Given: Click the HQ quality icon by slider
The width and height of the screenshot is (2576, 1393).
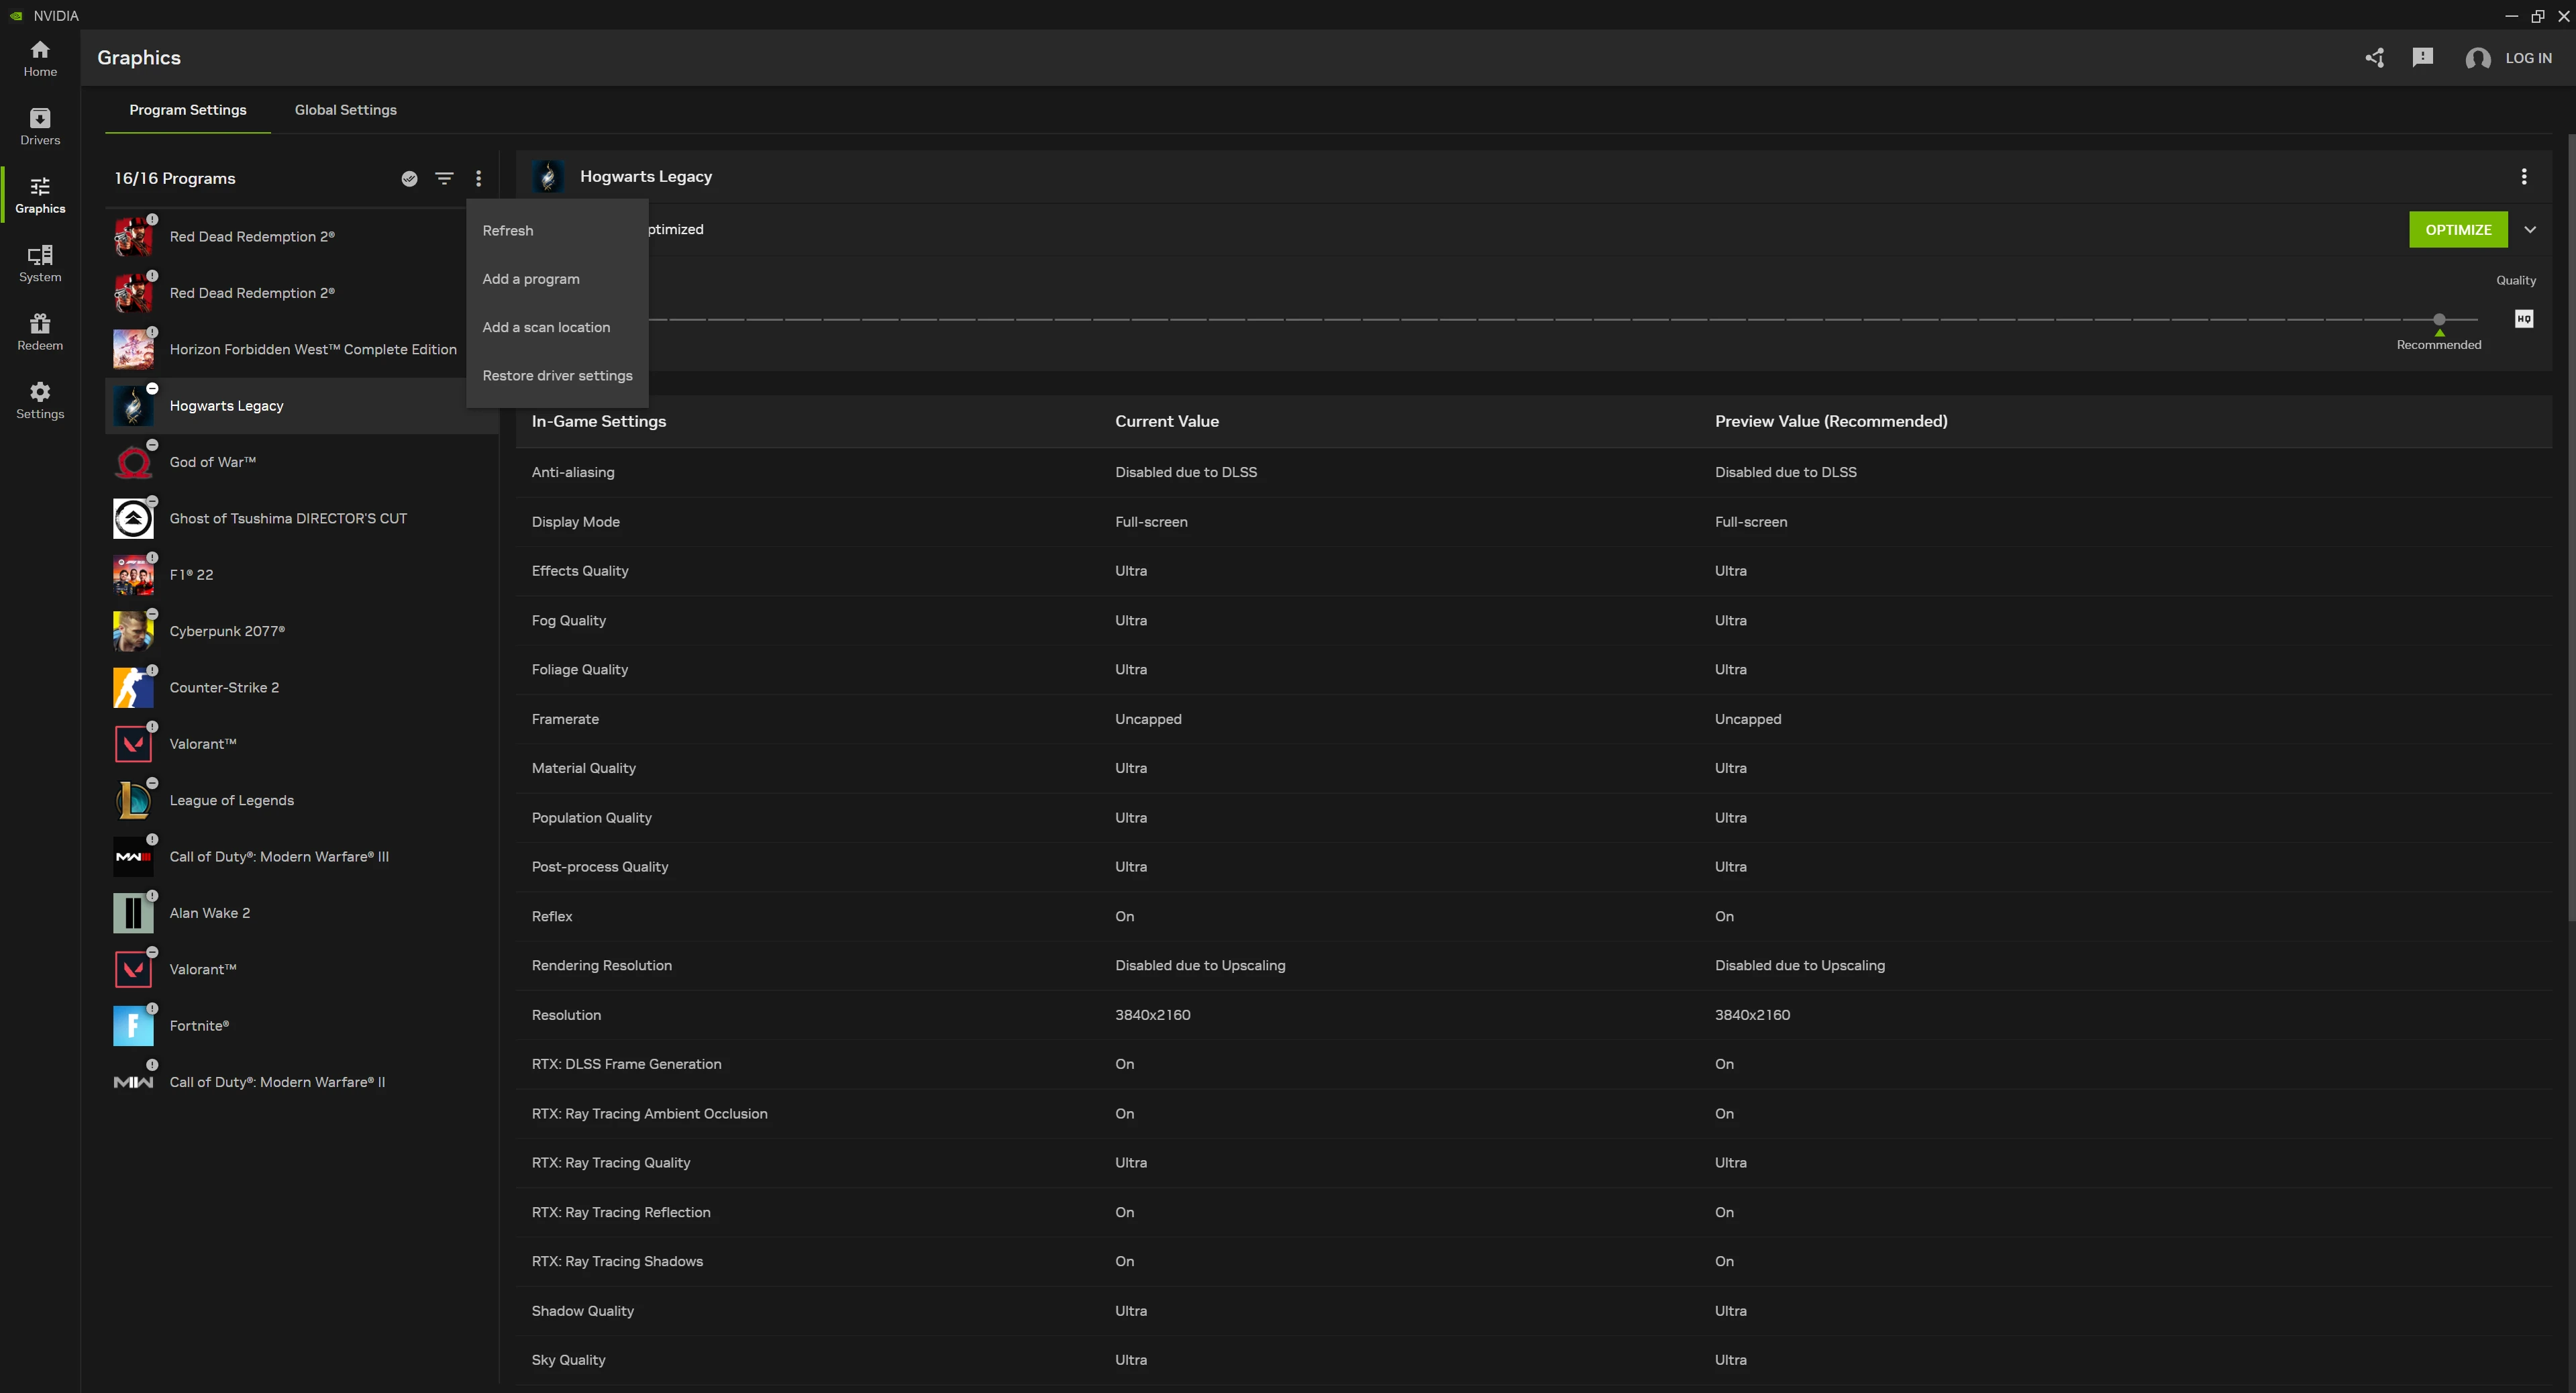Looking at the screenshot, I should click(x=2524, y=319).
